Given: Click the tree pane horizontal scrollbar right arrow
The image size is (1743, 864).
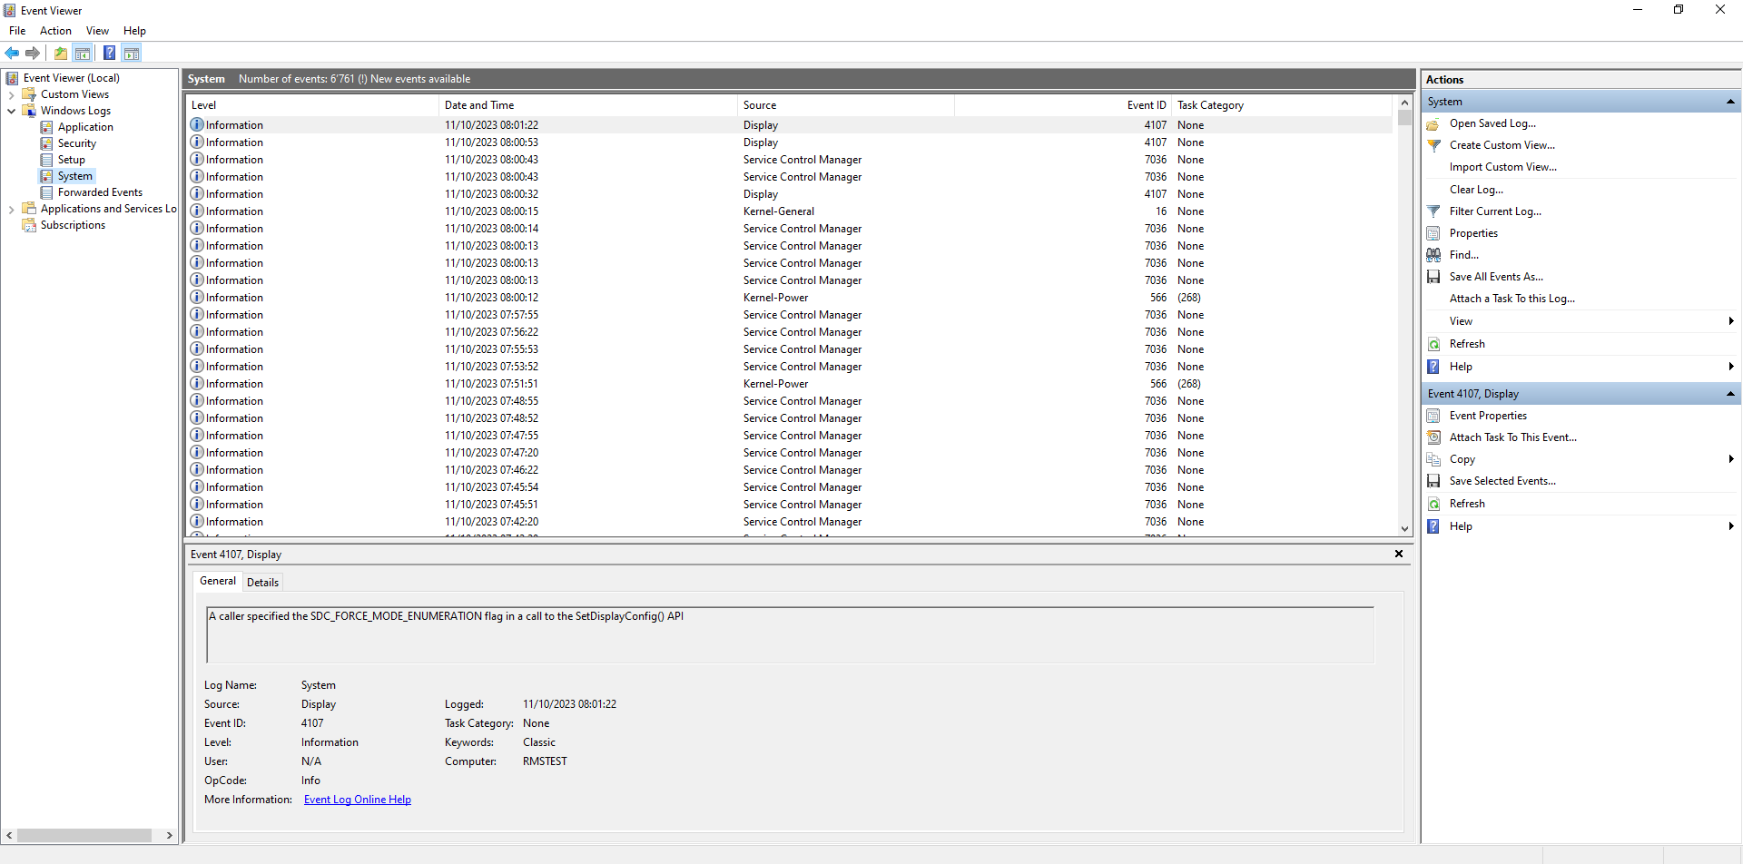Looking at the screenshot, I should tap(169, 835).
